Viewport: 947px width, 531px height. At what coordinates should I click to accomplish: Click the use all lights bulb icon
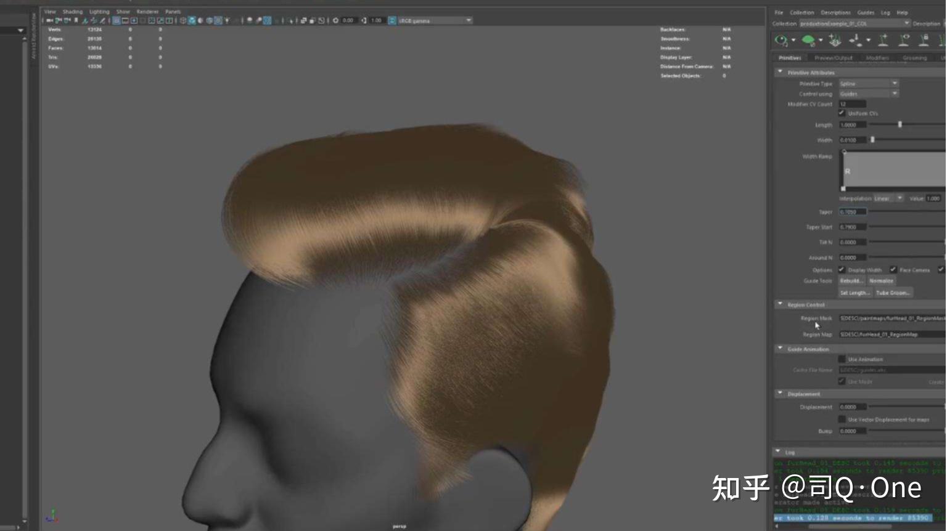[227, 20]
